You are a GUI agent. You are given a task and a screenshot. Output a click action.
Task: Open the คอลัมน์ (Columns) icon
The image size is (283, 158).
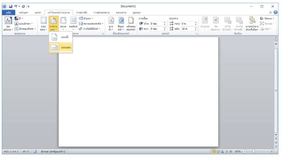pyautogui.click(x=73, y=24)
